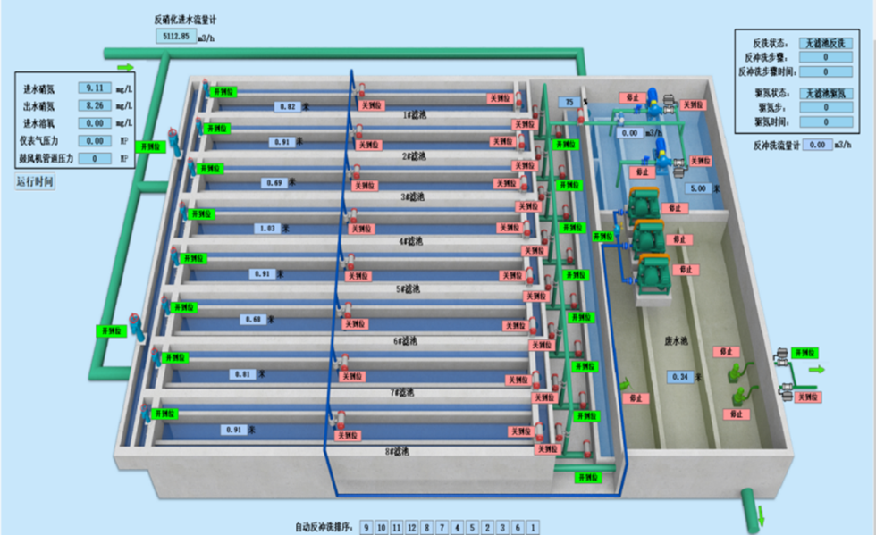This screenshot has height=535, width=876.
Task: Click the 驱氮时间 value field
Action: [826, 121]
